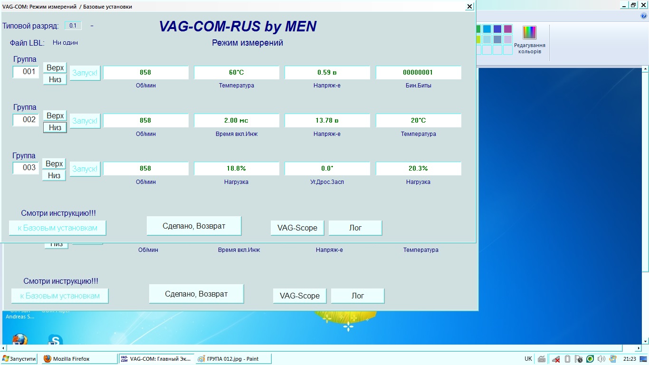Select the lavender Paint palette swatch
Viewport: 649px width, 365px height.
pyautogui.click(x=508, y=39)
